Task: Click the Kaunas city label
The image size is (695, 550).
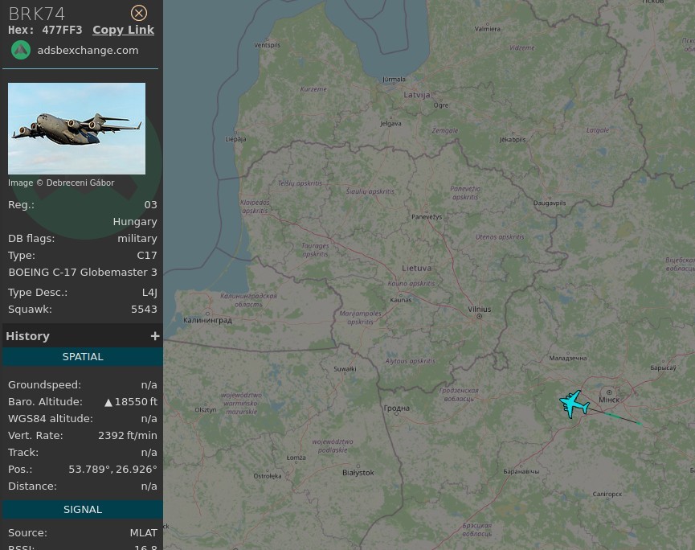Action: coord(400,300)
